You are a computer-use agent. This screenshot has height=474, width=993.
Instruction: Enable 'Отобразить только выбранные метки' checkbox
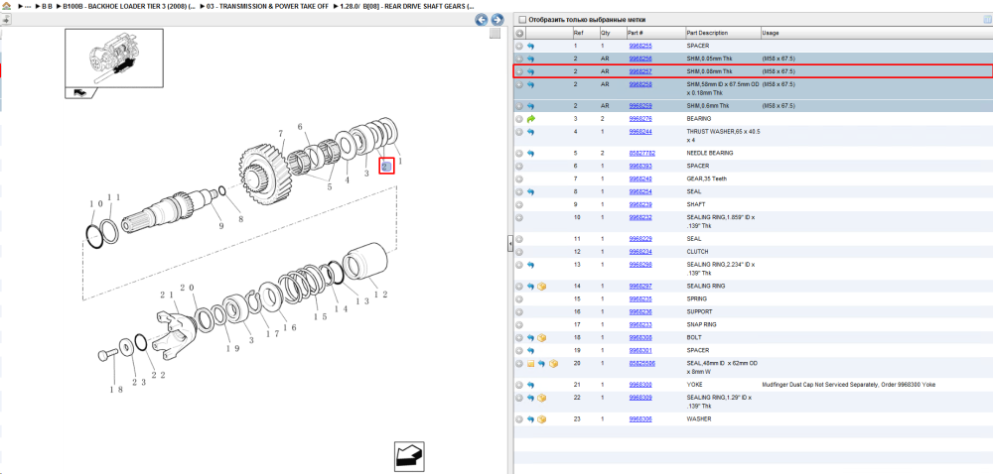point(522,20)
